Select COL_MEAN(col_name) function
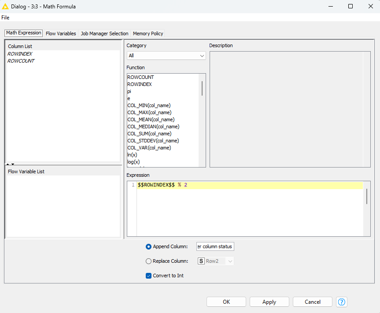Image resolution: width=380 pixels, height=313 pixels. [151, 119]
